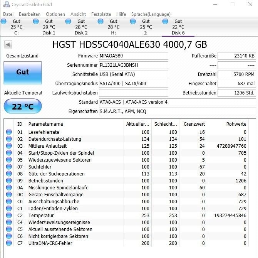Click status icon for Laden/Entladen-Zyklen
Viewport: 258px width, 258px height.
[9, 208]
